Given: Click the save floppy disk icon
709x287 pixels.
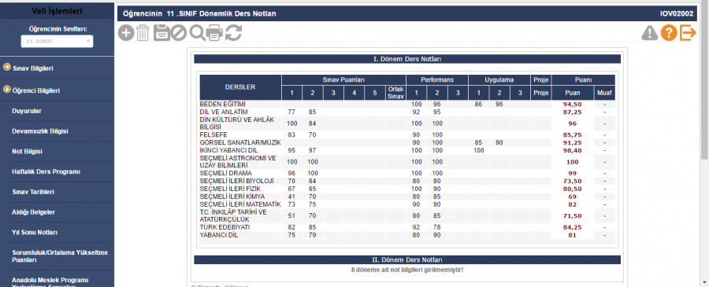Looking at the screenshot, I should coord(161,33).
